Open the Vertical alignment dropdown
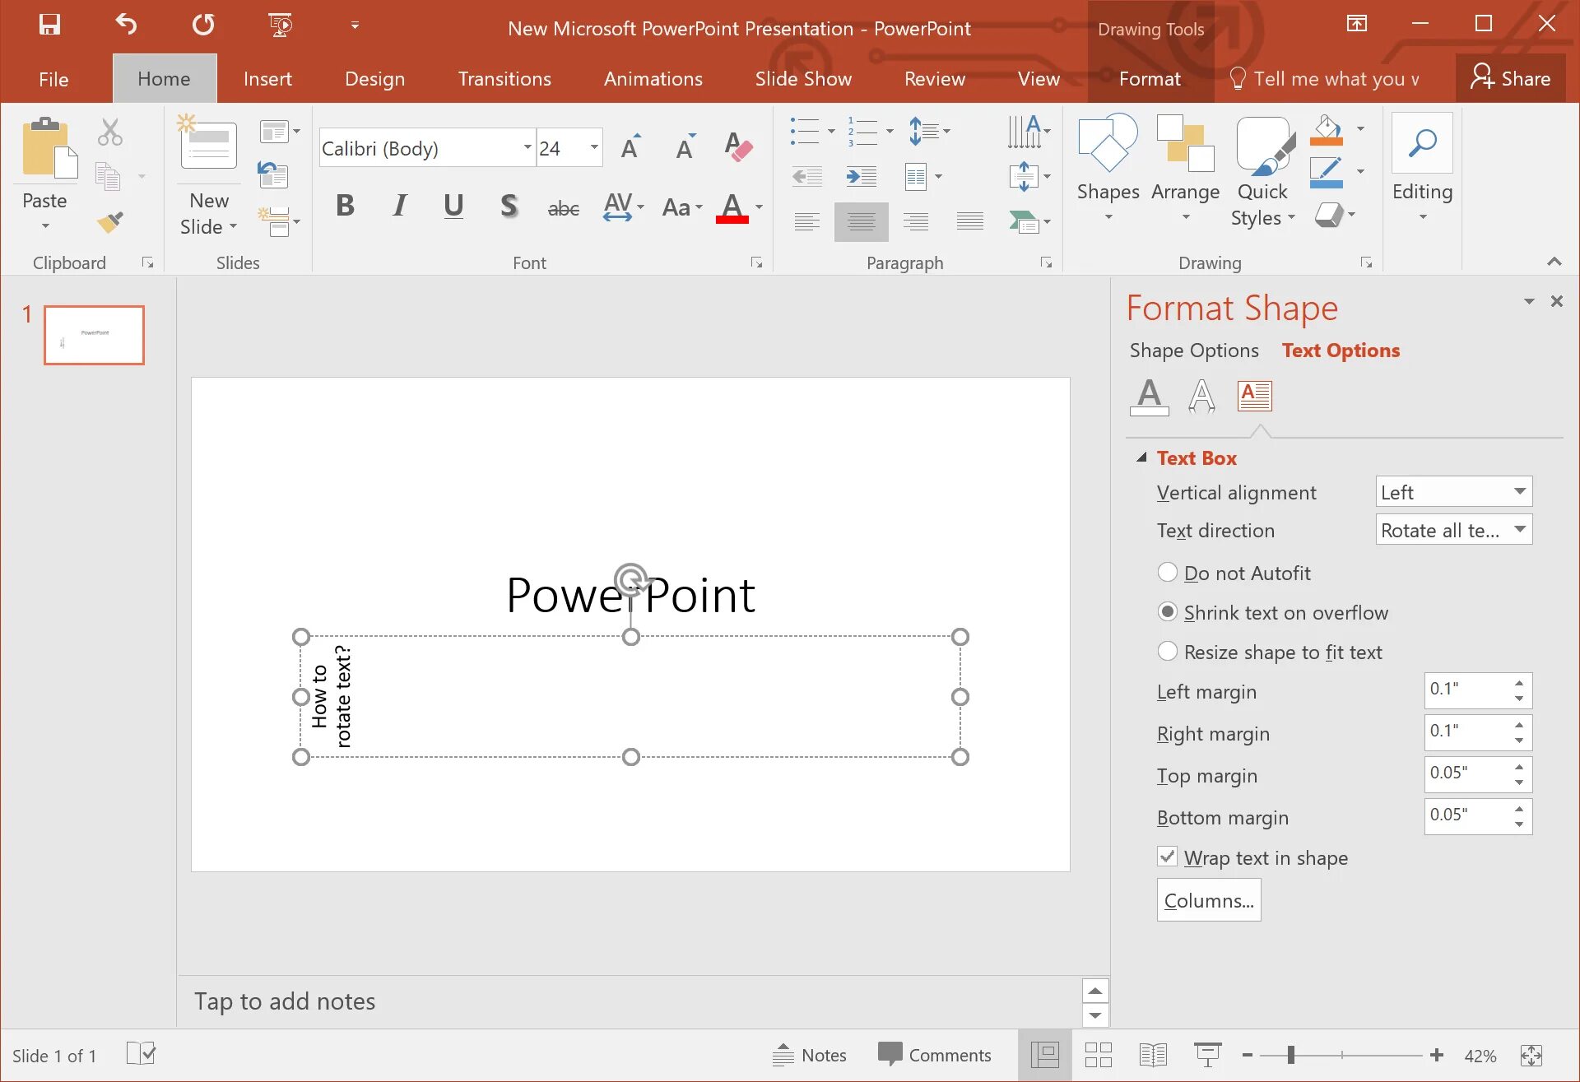Image resolution: width=1580 pixels, height=1082 pixels. pos(1453,492)
